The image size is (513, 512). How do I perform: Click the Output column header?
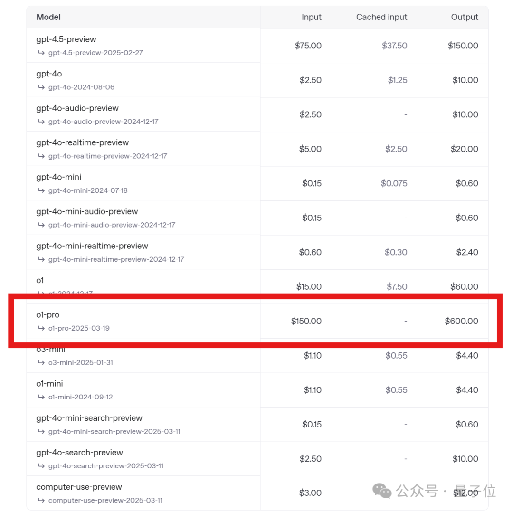pyautogui.click(x=464, y=17)
